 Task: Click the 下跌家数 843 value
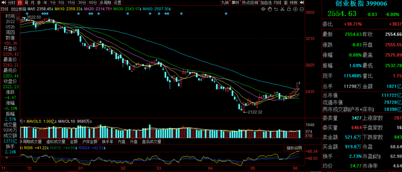(x=398, y=137)
